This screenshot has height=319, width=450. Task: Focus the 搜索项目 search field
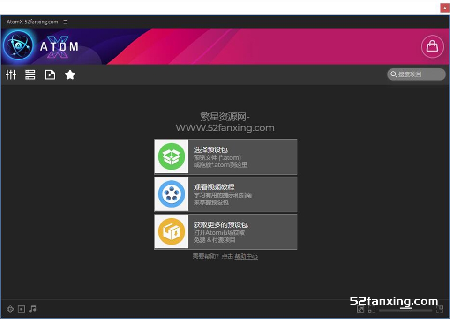coord(416,74)
